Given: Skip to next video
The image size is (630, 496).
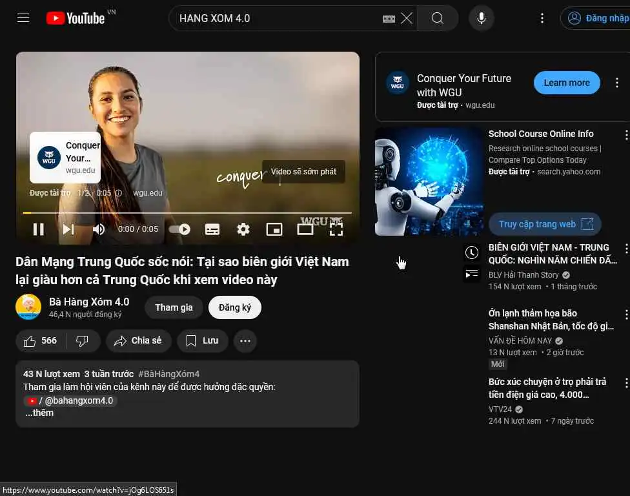Looking at the screenshot, I should (68, 229).
